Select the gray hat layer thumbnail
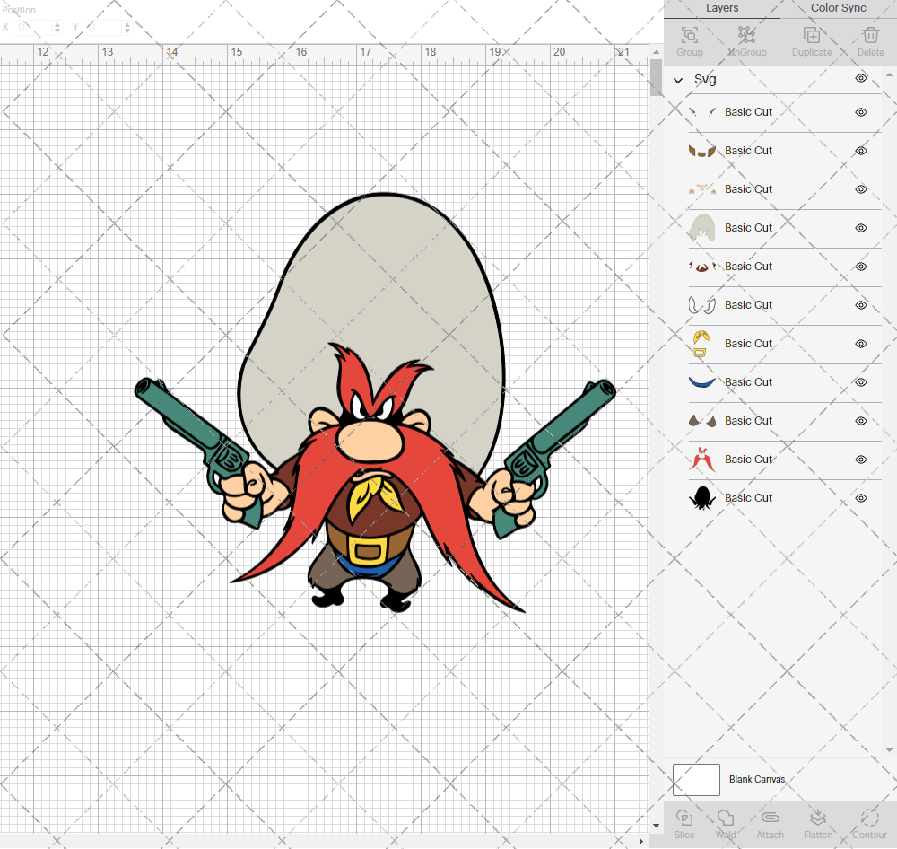Viewport: 897px width, 849px height. click(702, 228)
